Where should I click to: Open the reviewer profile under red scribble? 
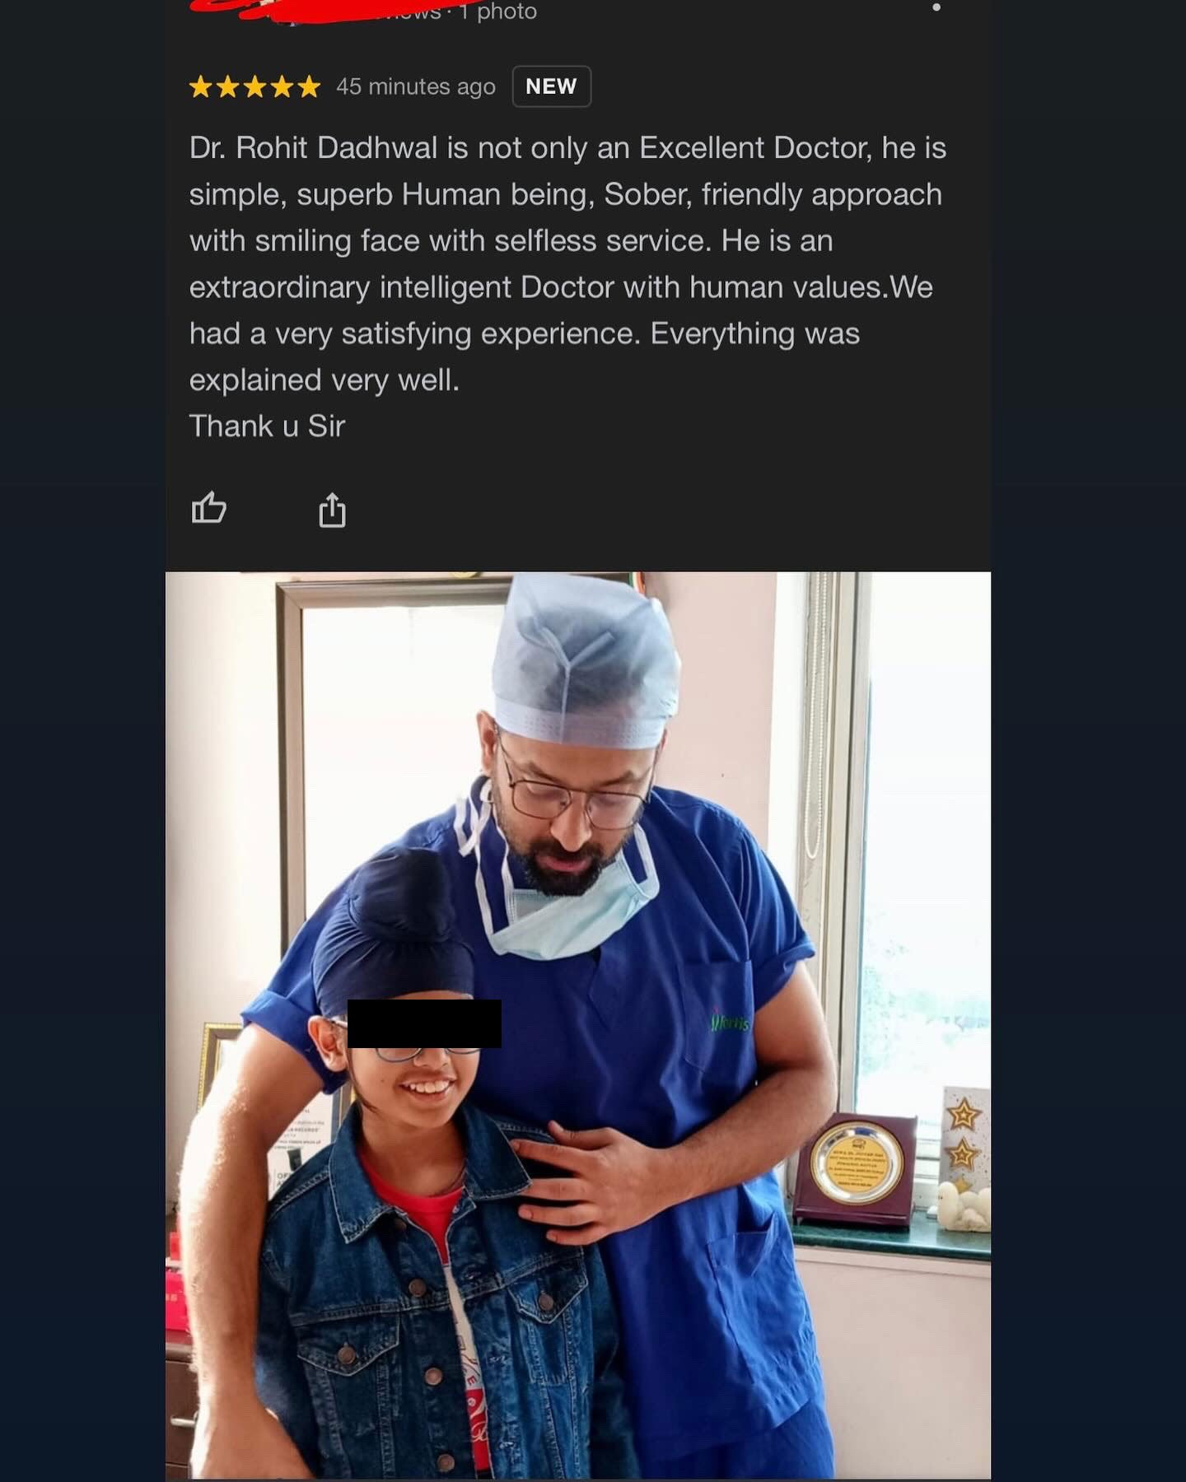click(x=313, y=10)
